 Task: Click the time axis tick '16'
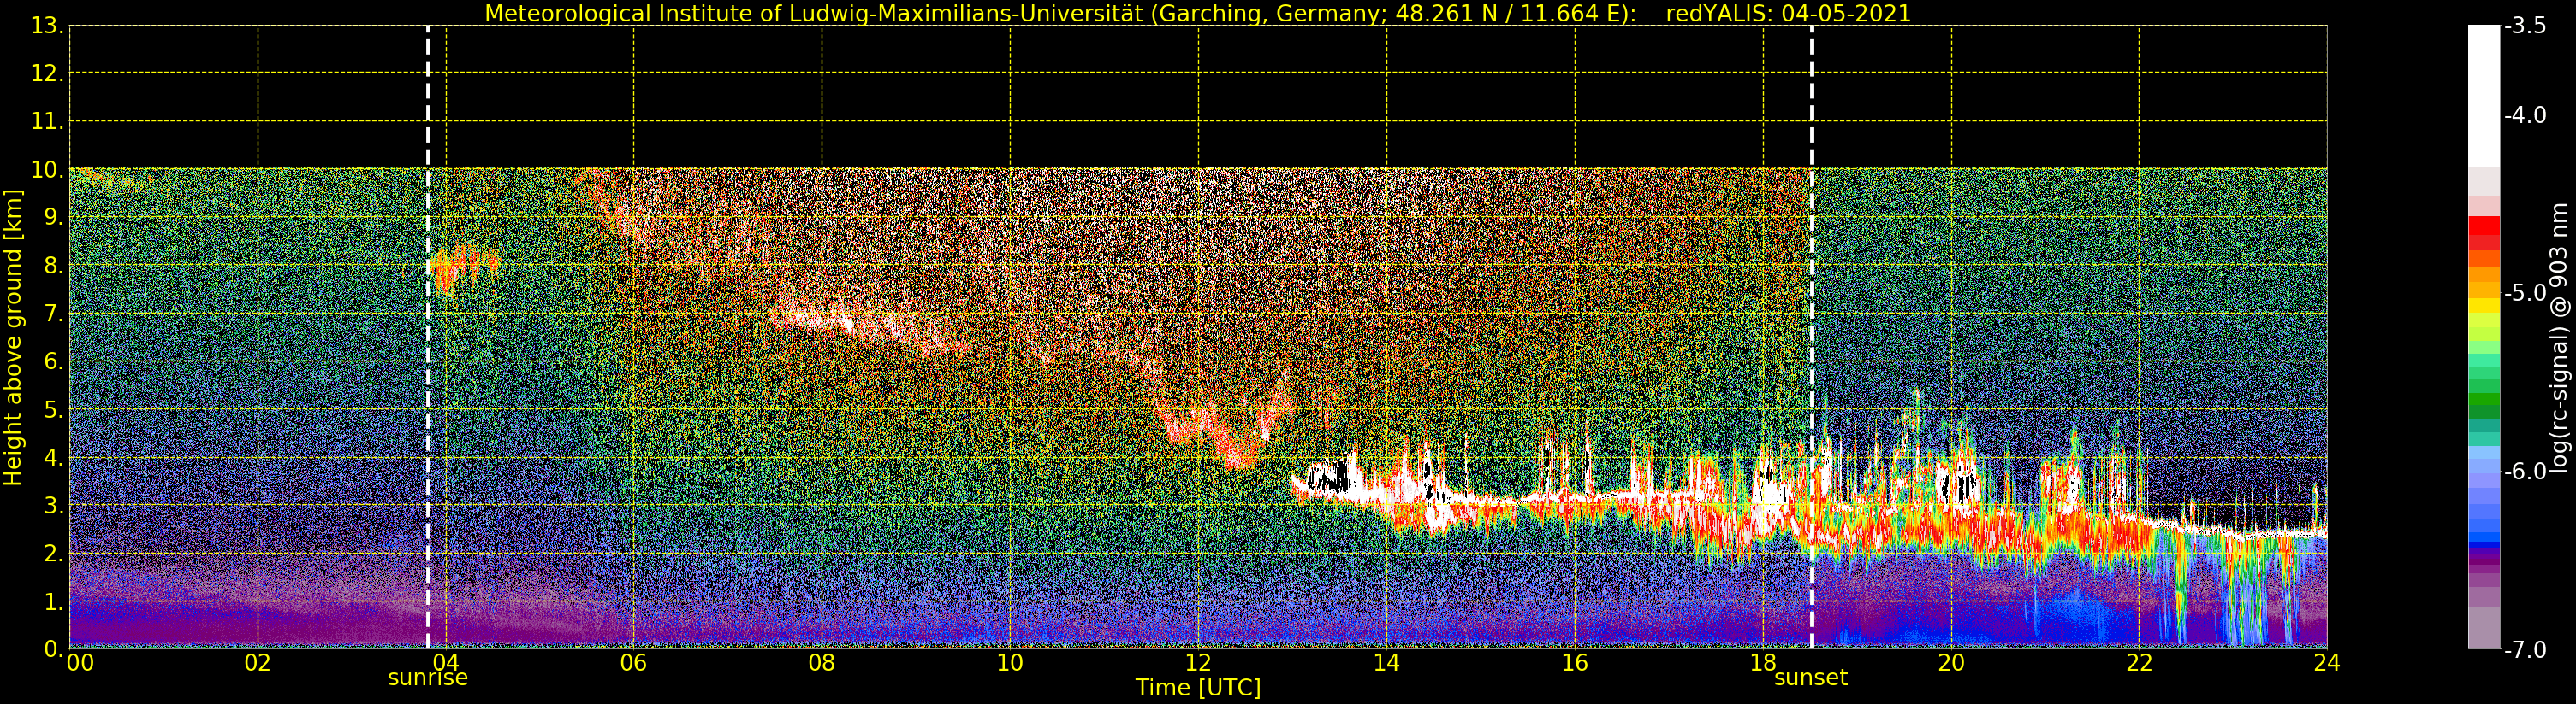coord(1575,663)
